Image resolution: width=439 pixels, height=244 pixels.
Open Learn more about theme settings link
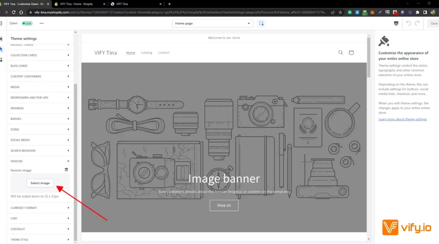coord(403,119)
